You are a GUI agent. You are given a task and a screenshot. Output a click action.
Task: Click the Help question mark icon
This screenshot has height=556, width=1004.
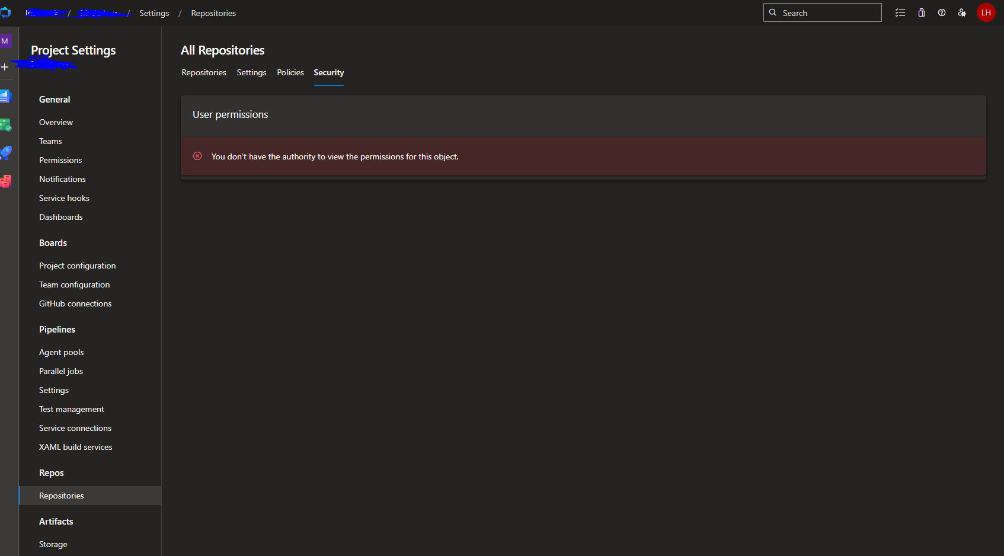click(942, 12)
